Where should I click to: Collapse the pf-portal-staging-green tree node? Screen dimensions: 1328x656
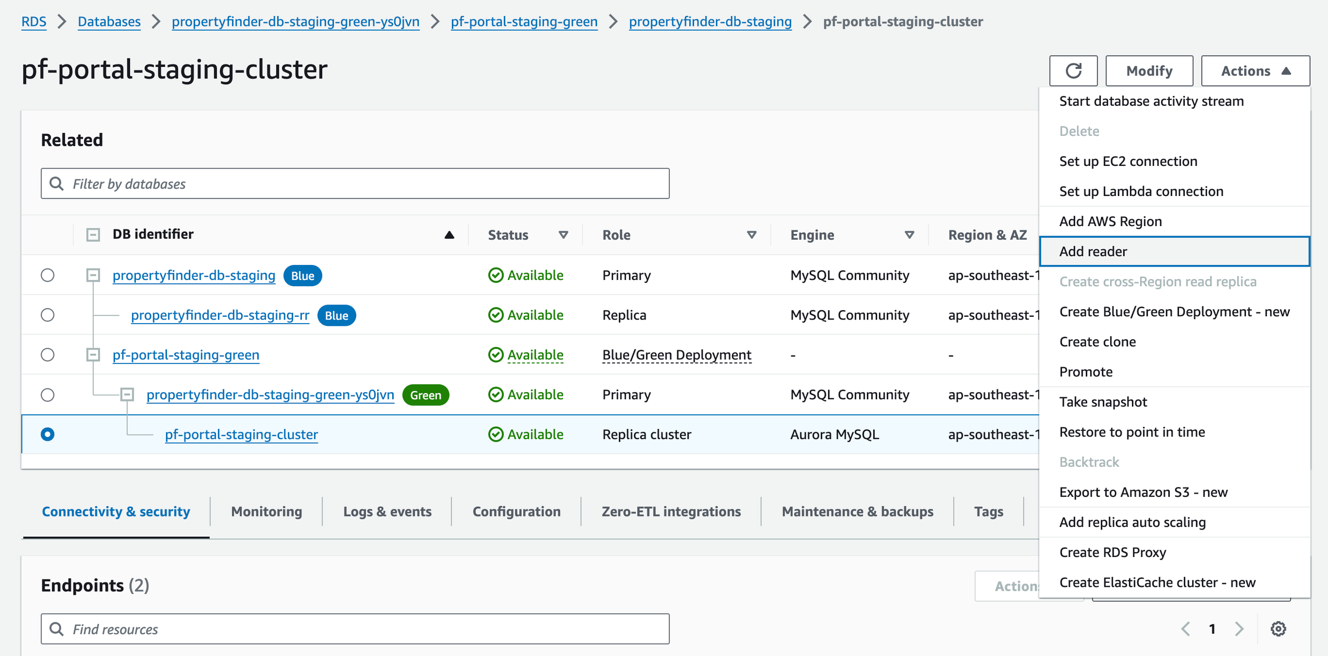(x=93, y=355)
